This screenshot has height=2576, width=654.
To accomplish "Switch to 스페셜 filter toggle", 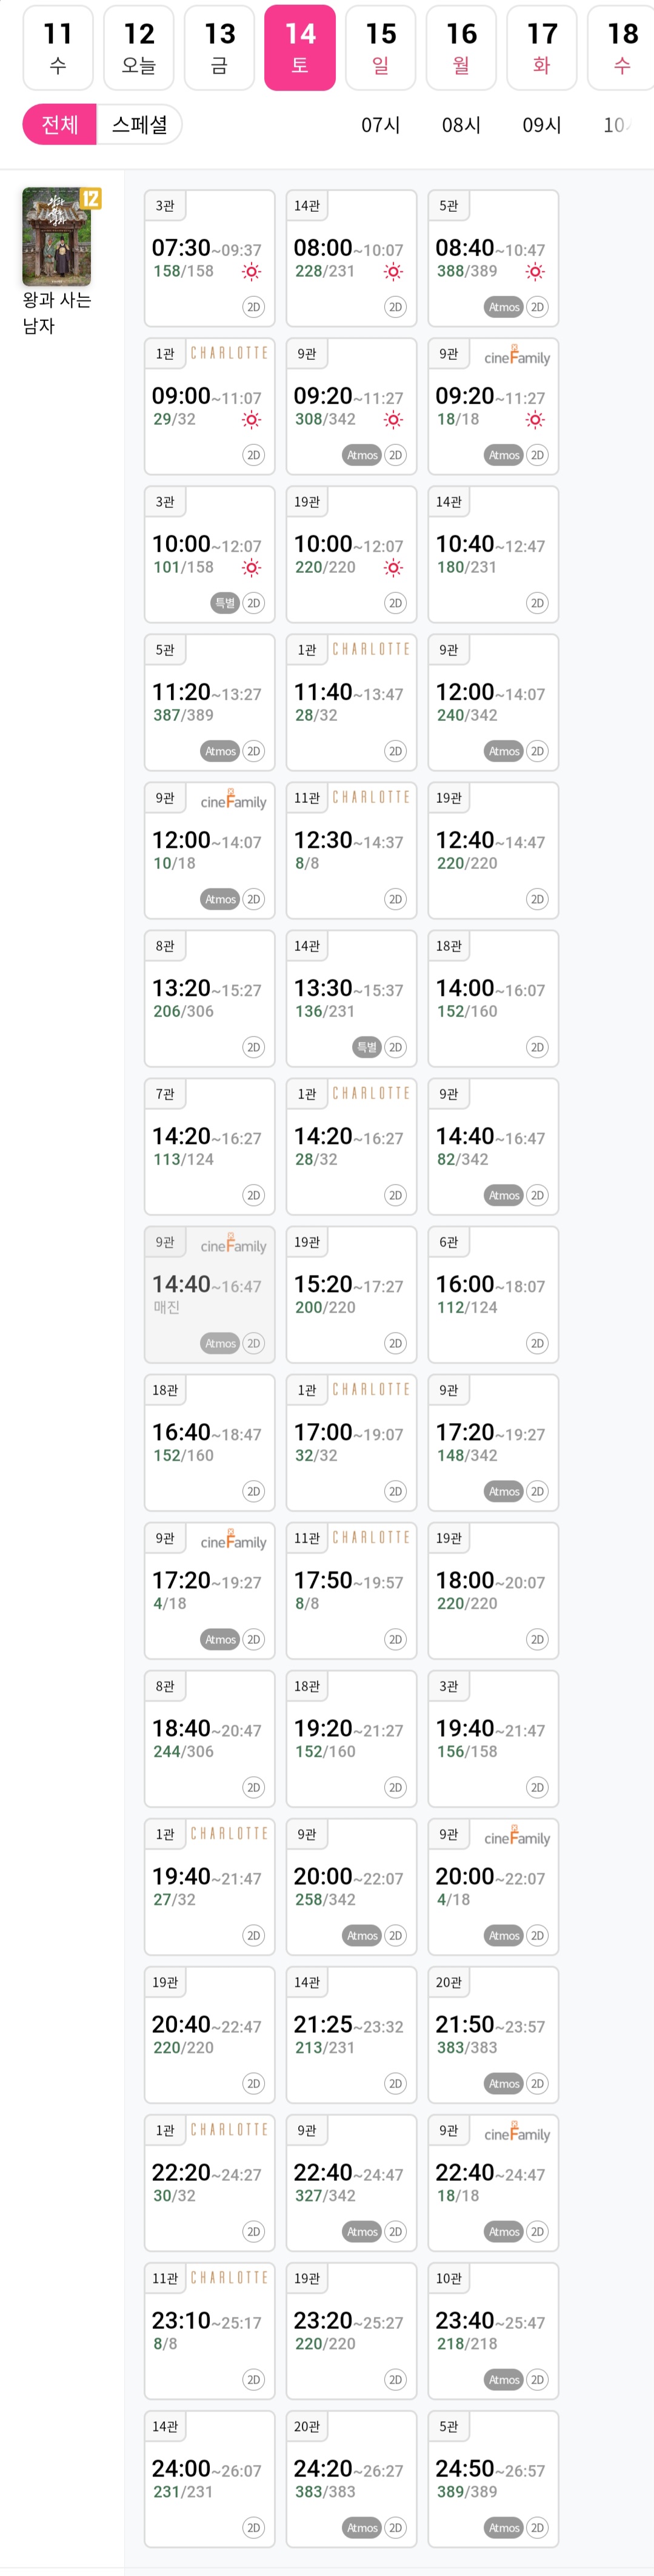I will 139,124.
